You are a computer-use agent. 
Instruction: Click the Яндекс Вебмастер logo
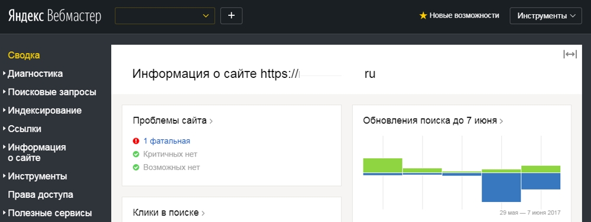coord(54,16)
